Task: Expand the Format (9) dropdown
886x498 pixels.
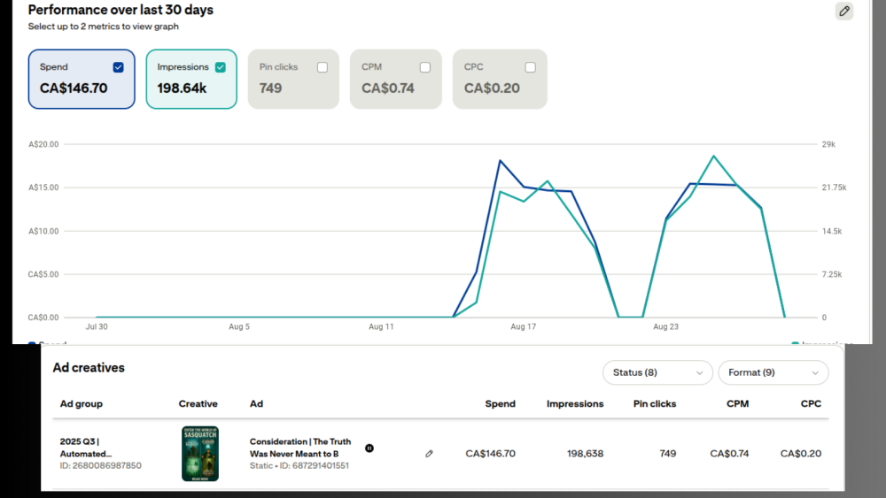Action: pos(773,372)
